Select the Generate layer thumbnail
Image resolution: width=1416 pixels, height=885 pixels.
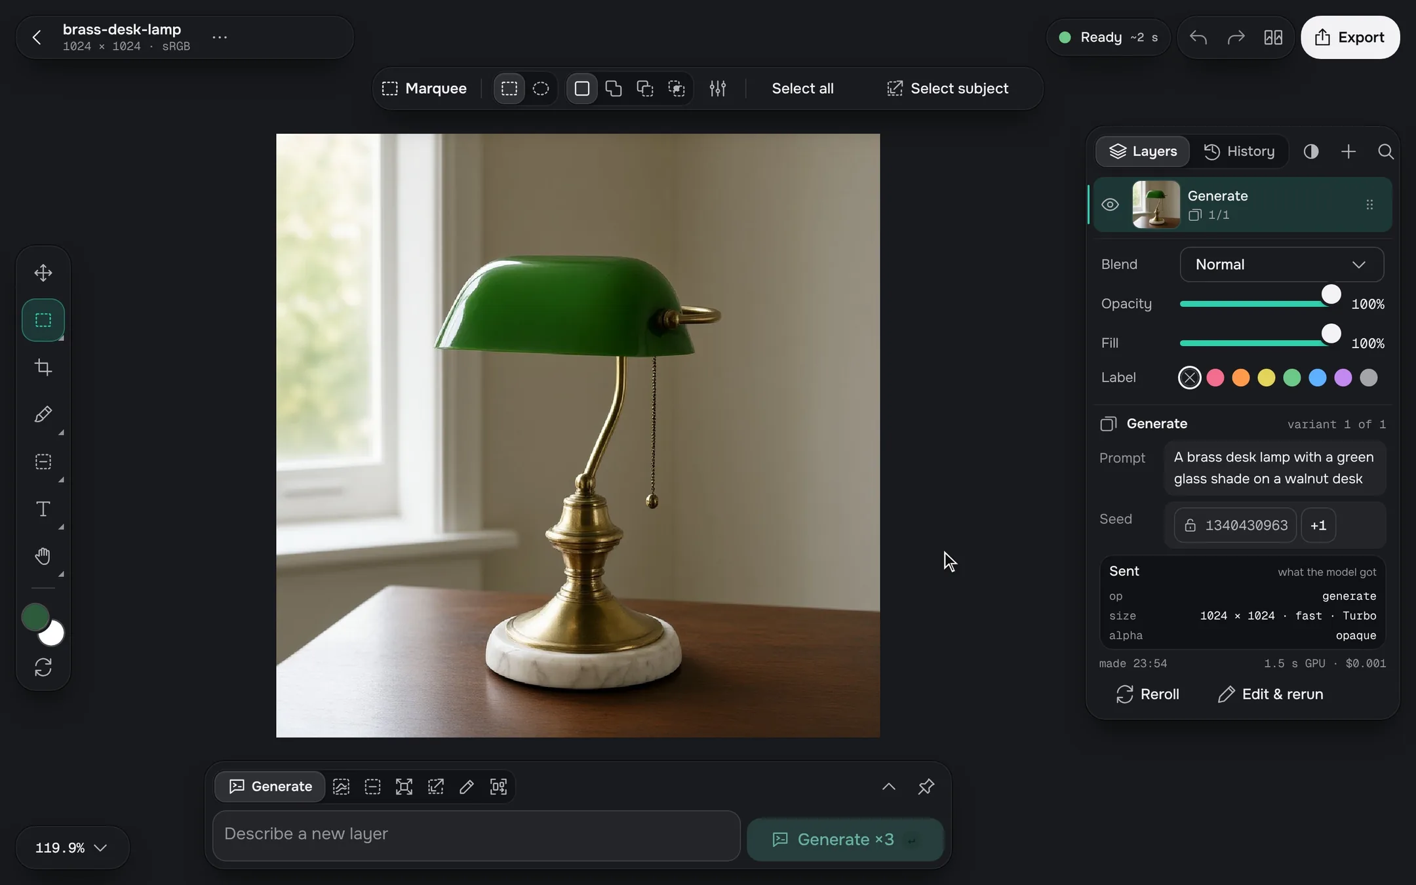1156,205
